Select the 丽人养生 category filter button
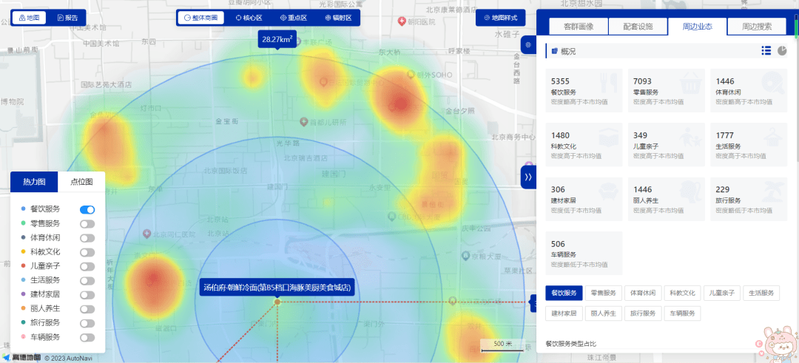This screenshot has height=363, width=799. (604, 313)
